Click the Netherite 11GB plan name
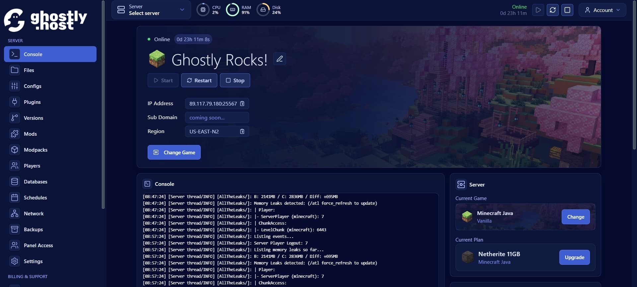This screenshot has width=637, height=287. (x=499, y=254)
